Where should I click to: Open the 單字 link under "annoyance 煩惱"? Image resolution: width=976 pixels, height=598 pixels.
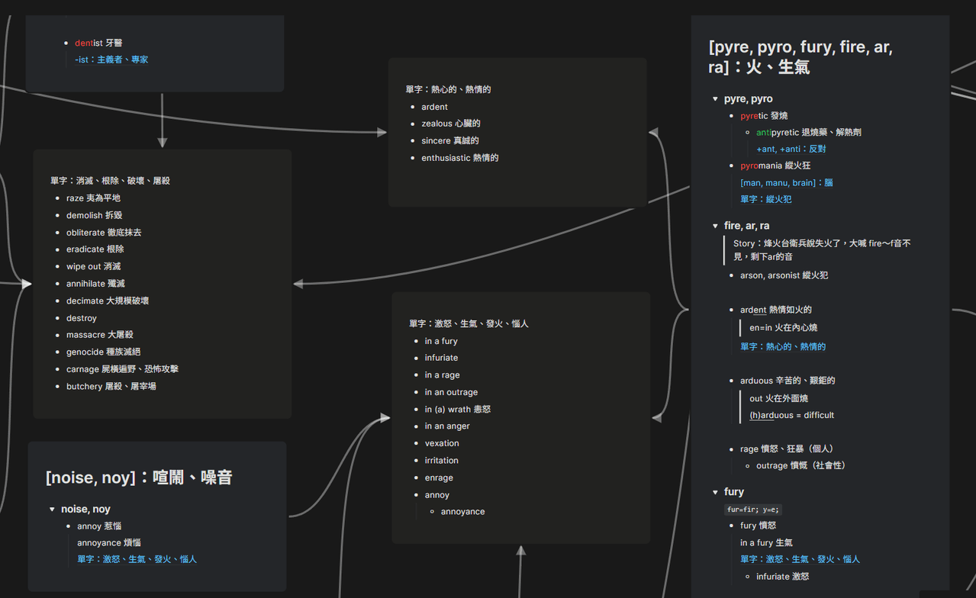click(x=137, y=559)
